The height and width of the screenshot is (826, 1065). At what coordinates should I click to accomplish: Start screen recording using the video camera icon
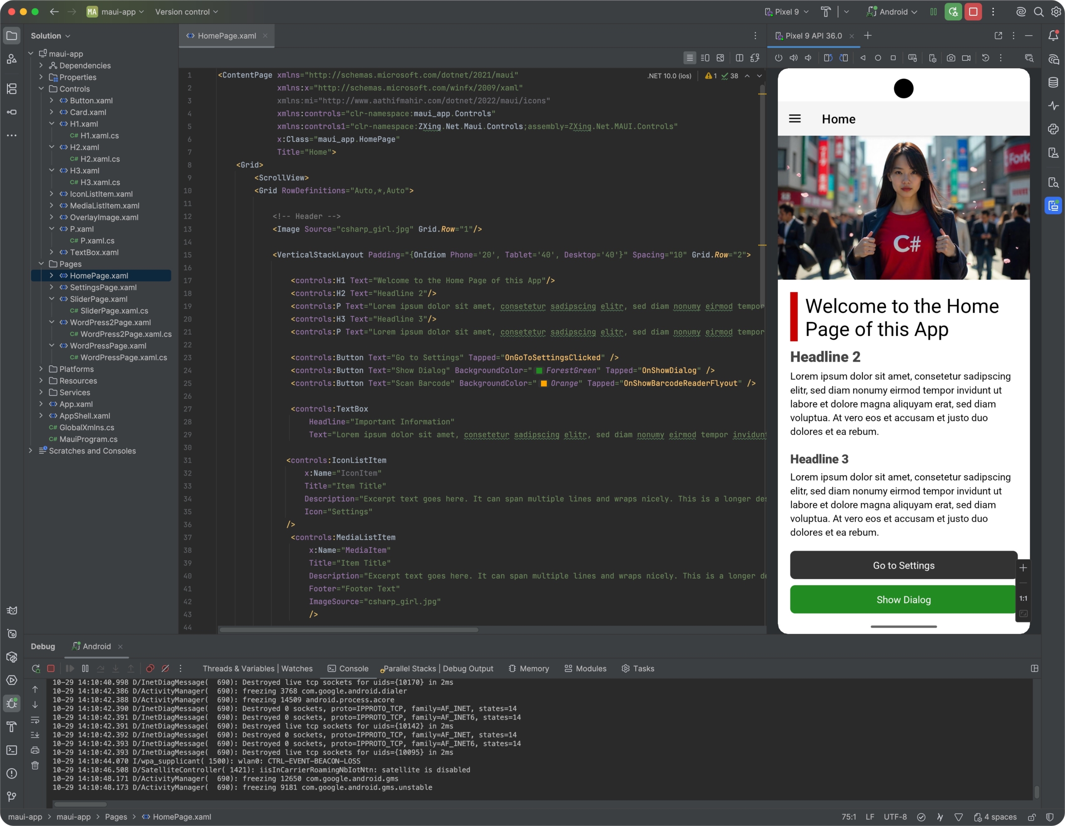[966, 57]
